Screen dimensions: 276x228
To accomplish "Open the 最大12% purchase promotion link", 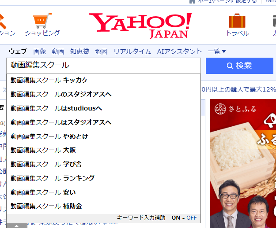I will click(x=238, y=90).
